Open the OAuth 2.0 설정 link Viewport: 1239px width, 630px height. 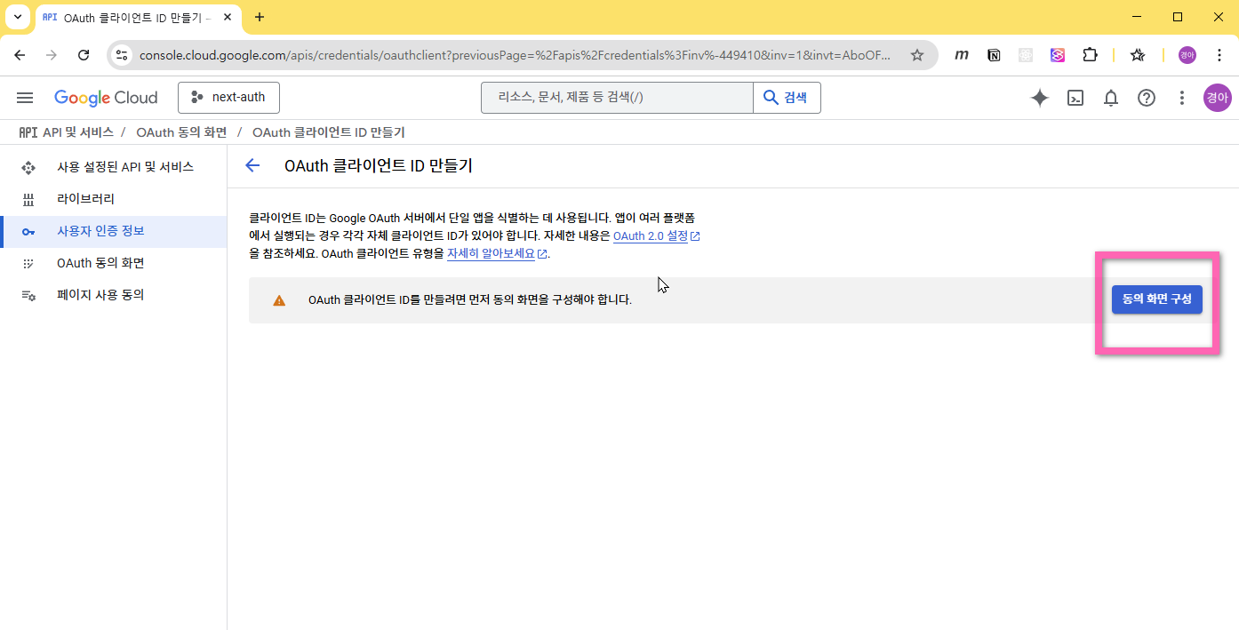tap(651, 236)
